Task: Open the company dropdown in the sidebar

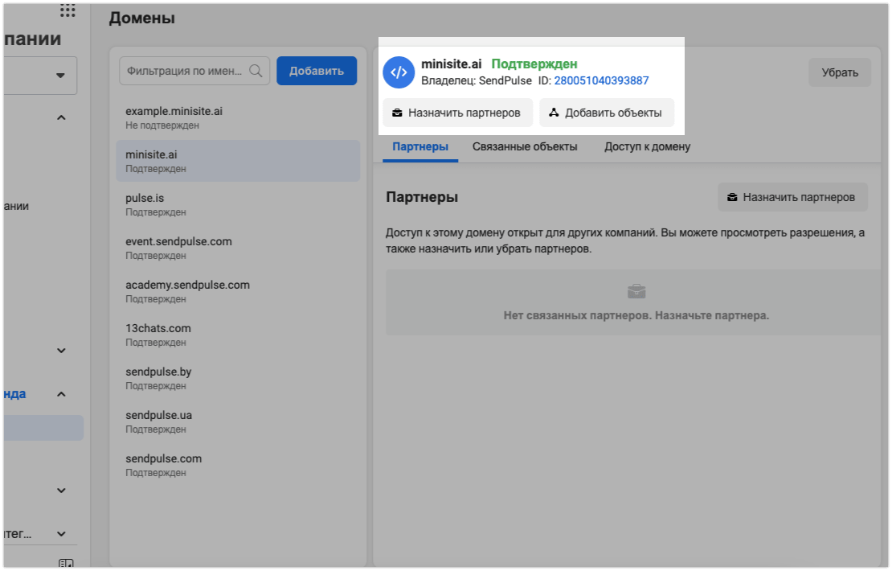Action: (40, 75)
